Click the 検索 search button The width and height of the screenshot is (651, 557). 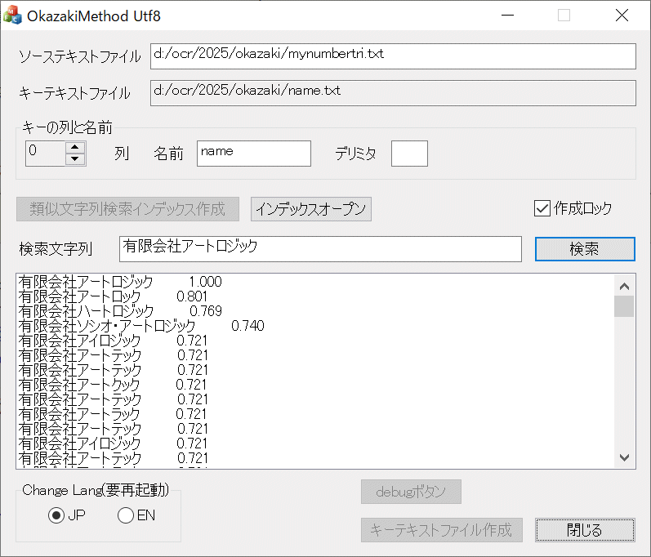click(x=585, y=249)
